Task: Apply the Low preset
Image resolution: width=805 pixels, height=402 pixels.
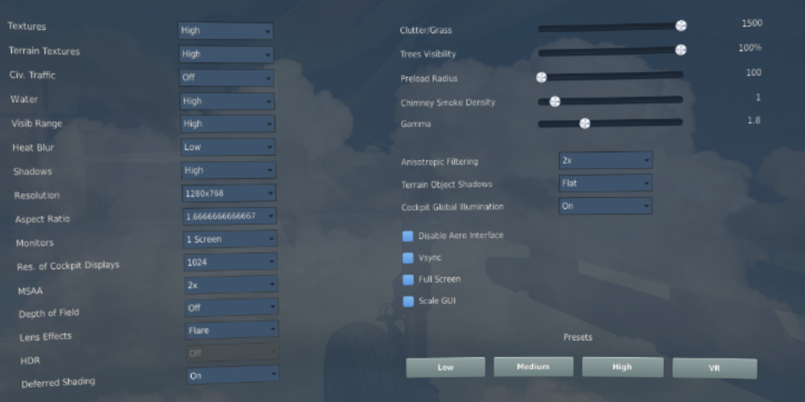Action: click(x=446, y=367)
